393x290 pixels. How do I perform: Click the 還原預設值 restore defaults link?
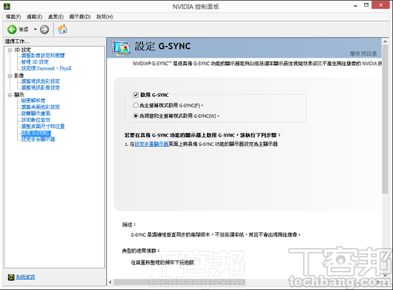click(x=363, y=54)
